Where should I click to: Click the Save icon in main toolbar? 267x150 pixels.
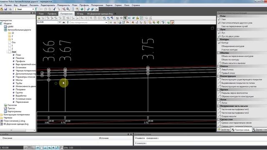pos(5,9)
